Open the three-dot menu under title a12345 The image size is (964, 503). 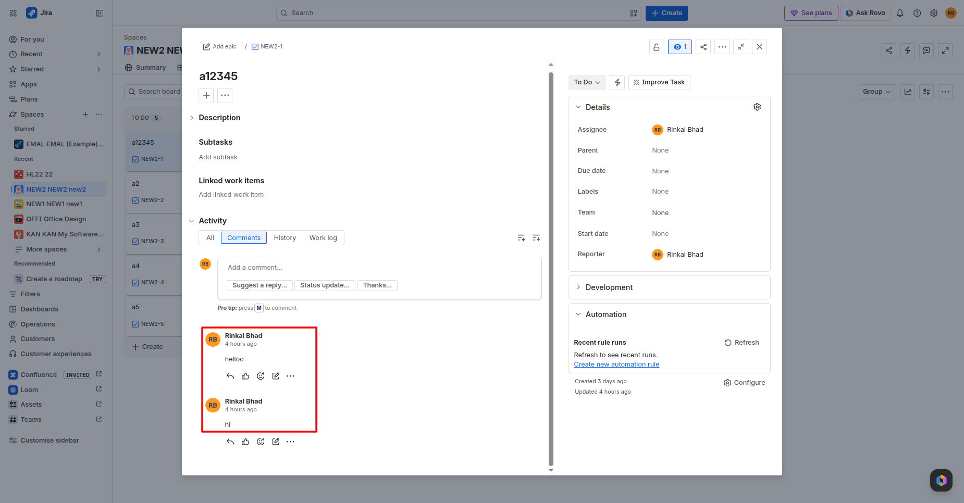point(225,95)
